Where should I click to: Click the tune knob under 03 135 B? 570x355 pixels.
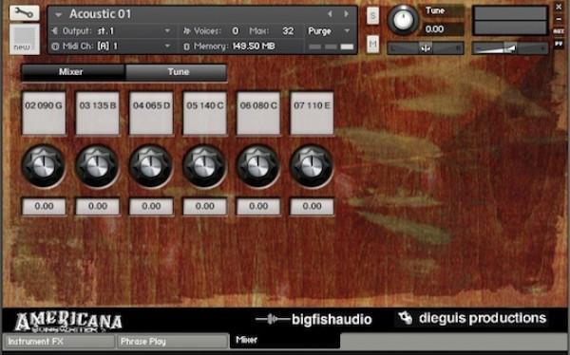tap(97, 166)
